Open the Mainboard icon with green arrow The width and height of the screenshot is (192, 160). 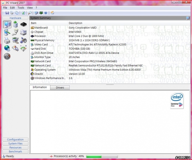coord(15,24)
